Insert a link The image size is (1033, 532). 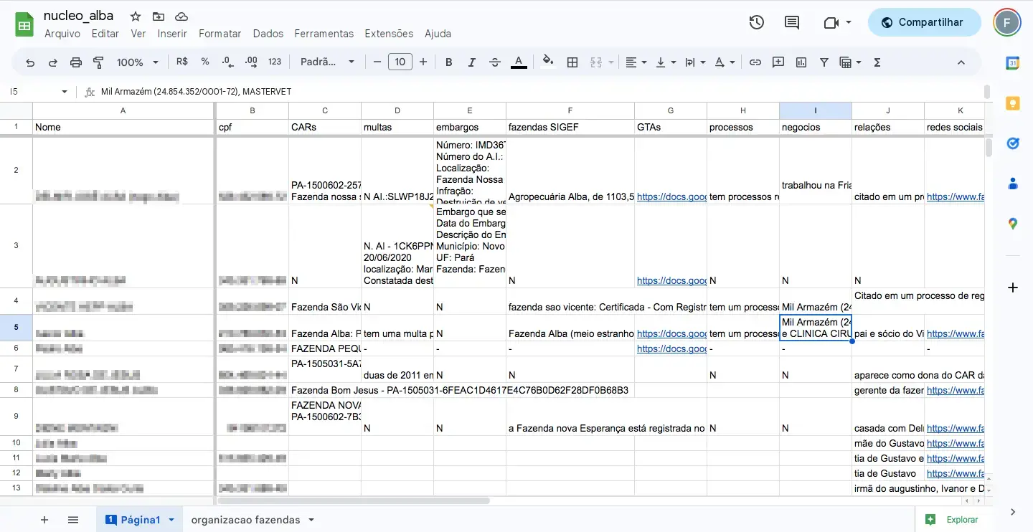[x=755, y=62]
